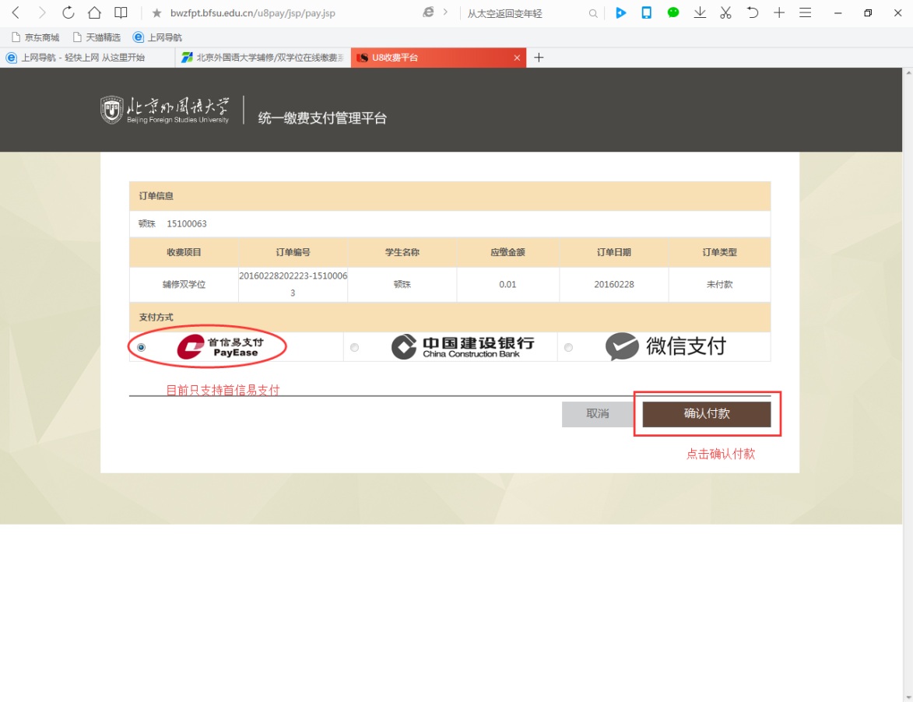Select China Construction Bank radio button

(355, 347)
